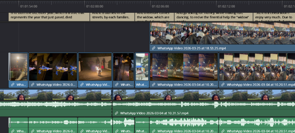This screenshot has height=133, width=295.
Task: Select subtitle starting 'And therefore comes the widow'
Action: [x=155, y=16]
